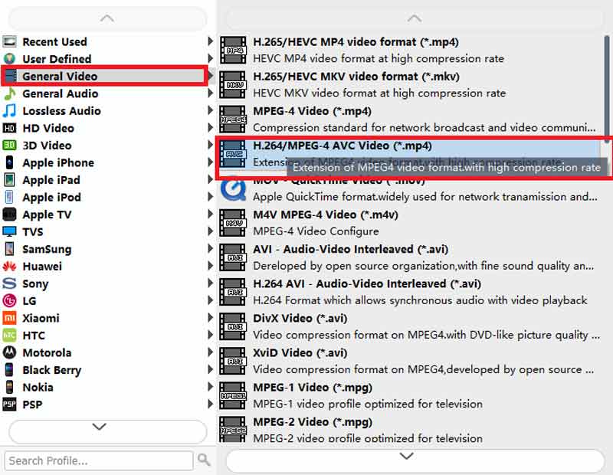
Task: Open the Nokia device category
Action: pos(107,387)
